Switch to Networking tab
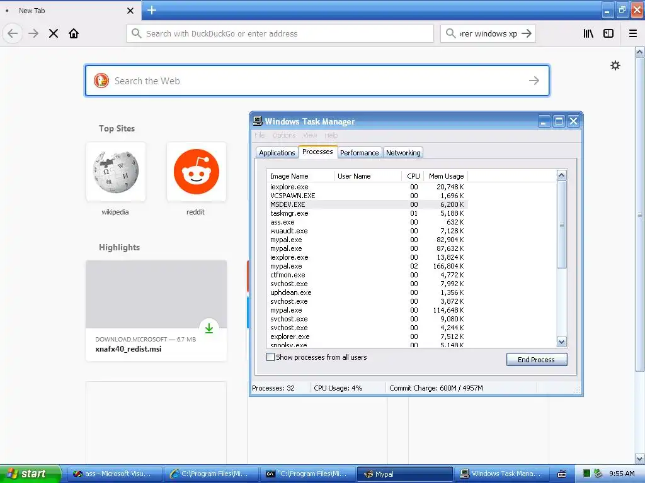 (403, 153)
